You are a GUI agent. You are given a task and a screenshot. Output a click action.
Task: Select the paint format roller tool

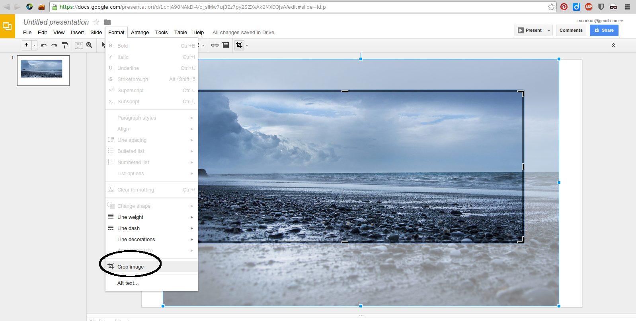pyautogui.click(x=65, y=45)
